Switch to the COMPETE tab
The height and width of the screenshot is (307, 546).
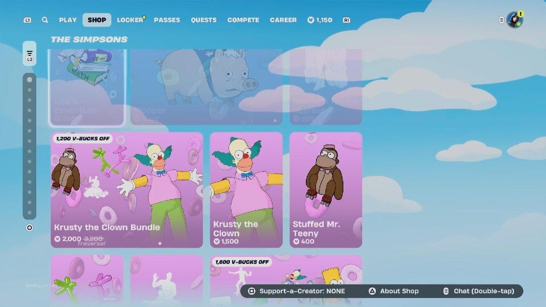pos(243,20)
